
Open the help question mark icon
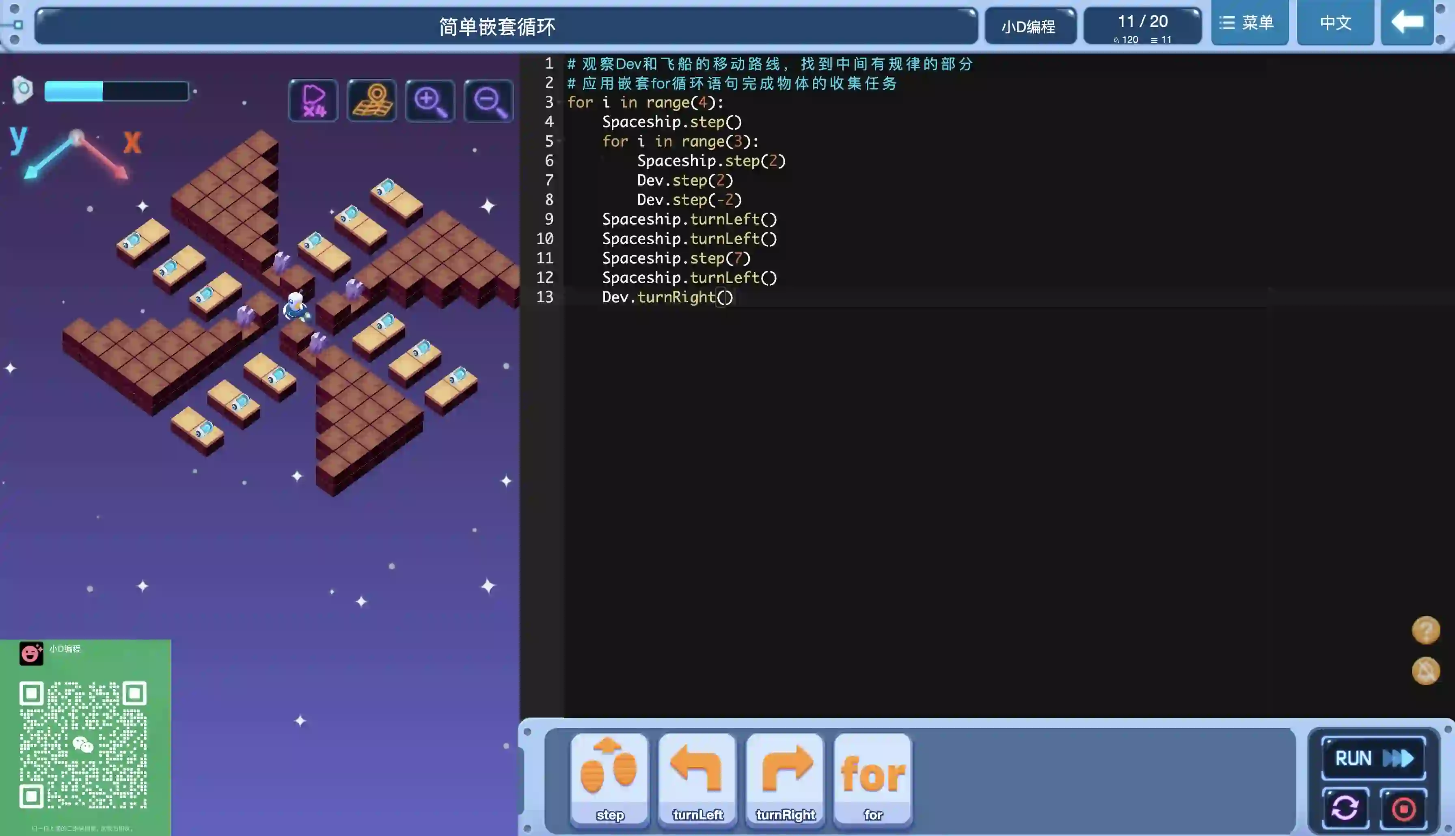click(x=1426, y=630)
